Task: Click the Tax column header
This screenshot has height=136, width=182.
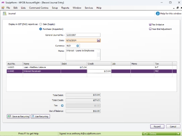Action: [x=163, y=64]
